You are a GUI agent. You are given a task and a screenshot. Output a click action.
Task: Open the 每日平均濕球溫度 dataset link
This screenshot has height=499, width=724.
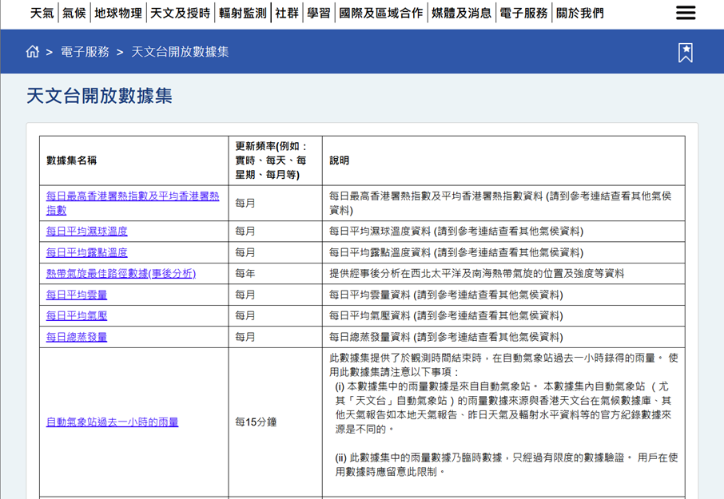point(86,232)
